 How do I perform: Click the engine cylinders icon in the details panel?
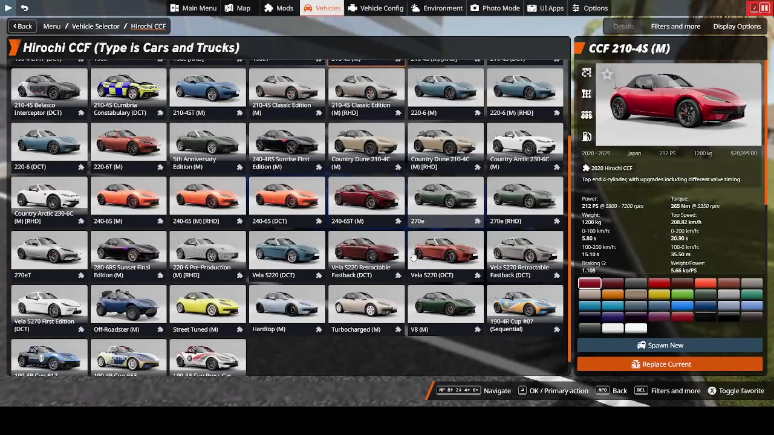pos(587,115)
